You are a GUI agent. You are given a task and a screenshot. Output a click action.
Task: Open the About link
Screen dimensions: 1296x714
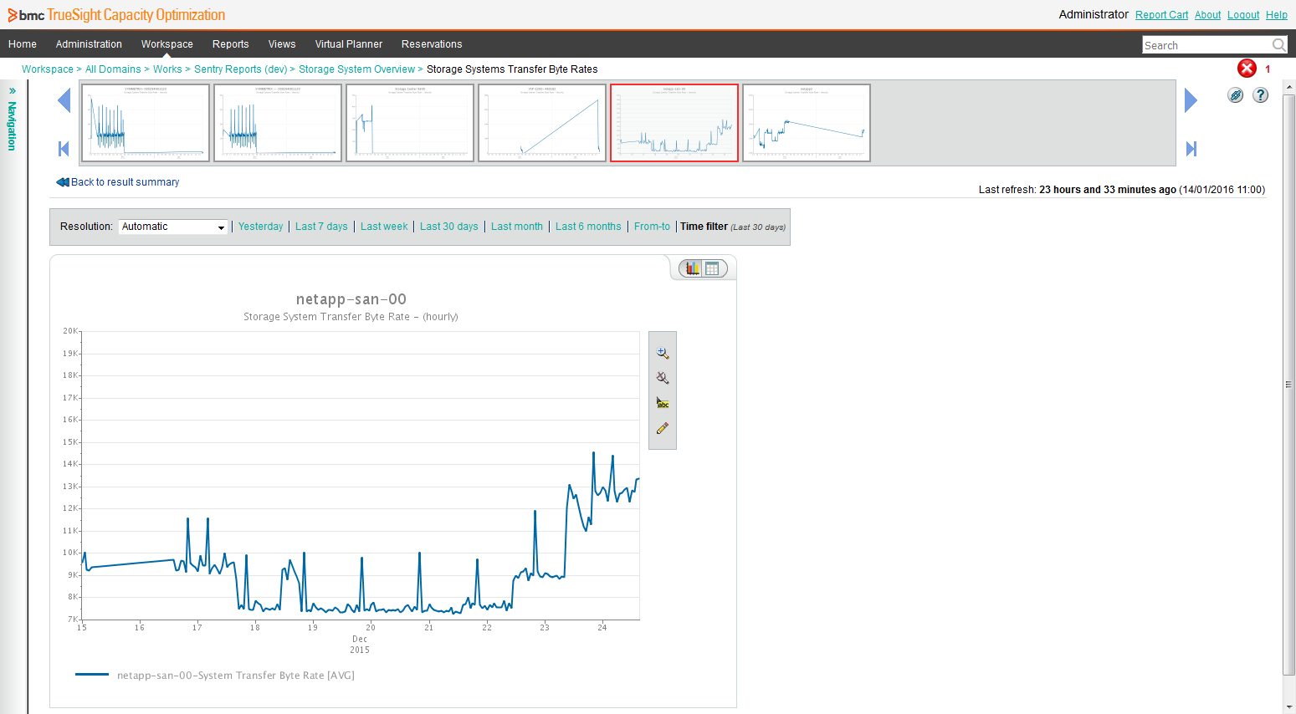pyautogui.click(x=1207, y=15)
